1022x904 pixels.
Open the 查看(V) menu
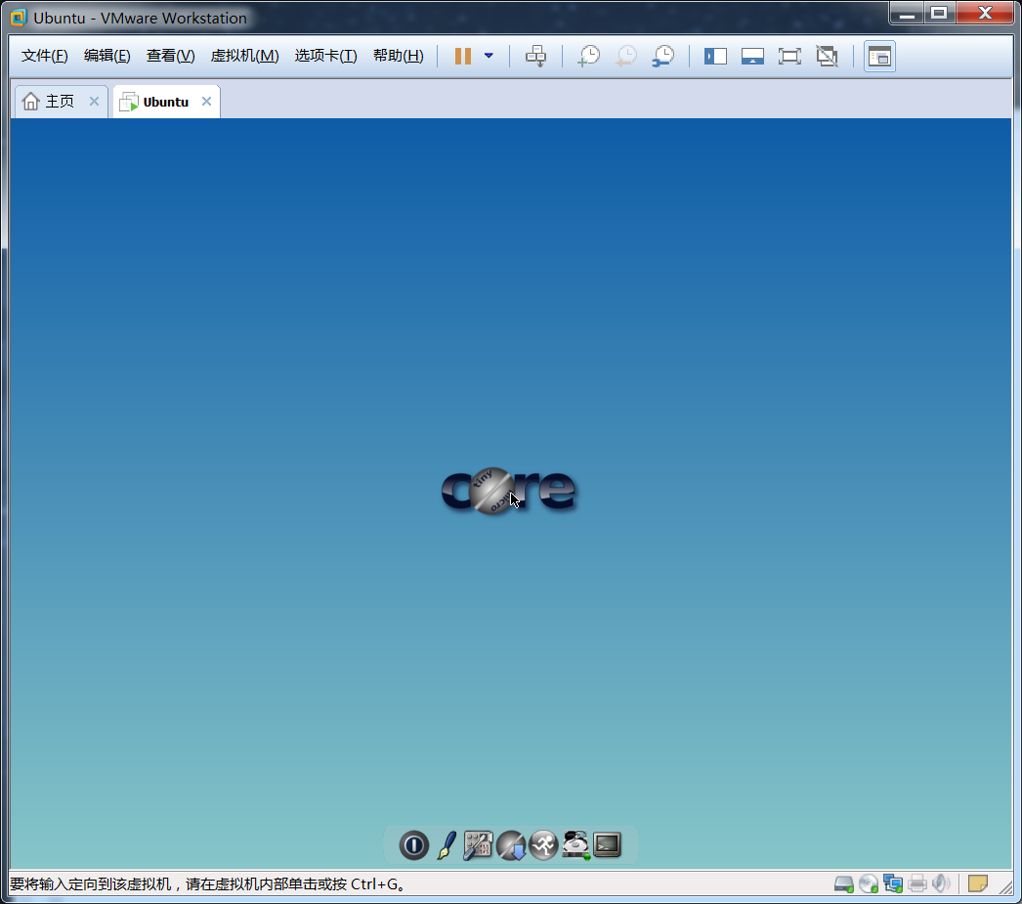tap(170, 56)
